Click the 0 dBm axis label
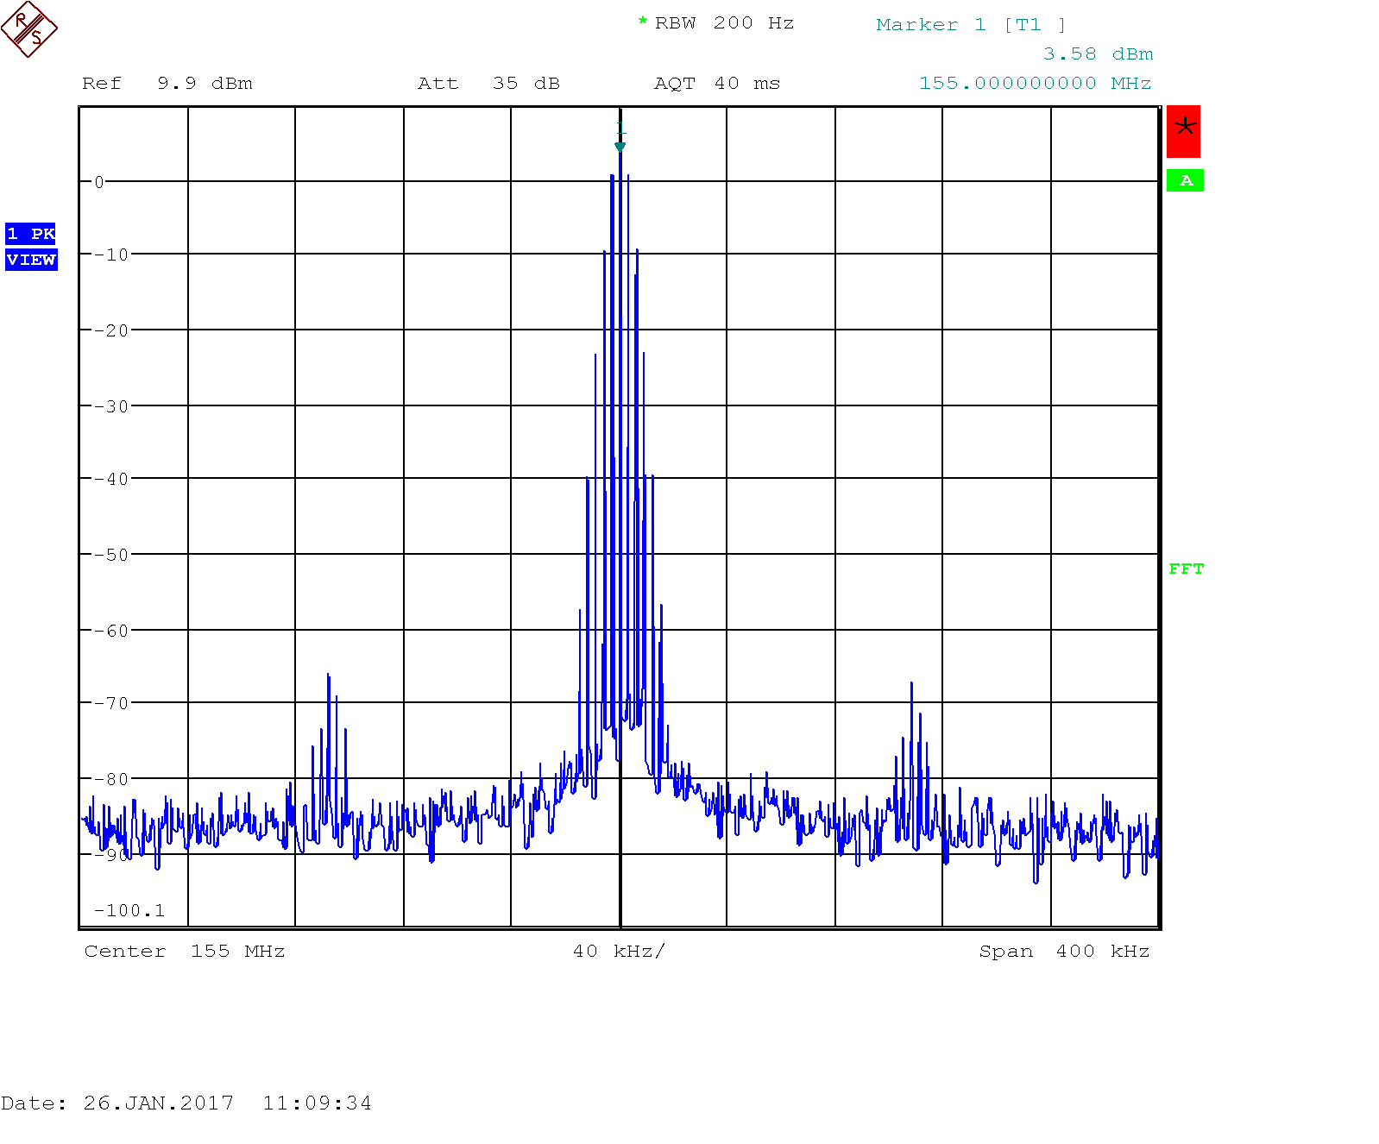The width and height of the screenshot is (1379, 1144). click(x=99, y=182)
